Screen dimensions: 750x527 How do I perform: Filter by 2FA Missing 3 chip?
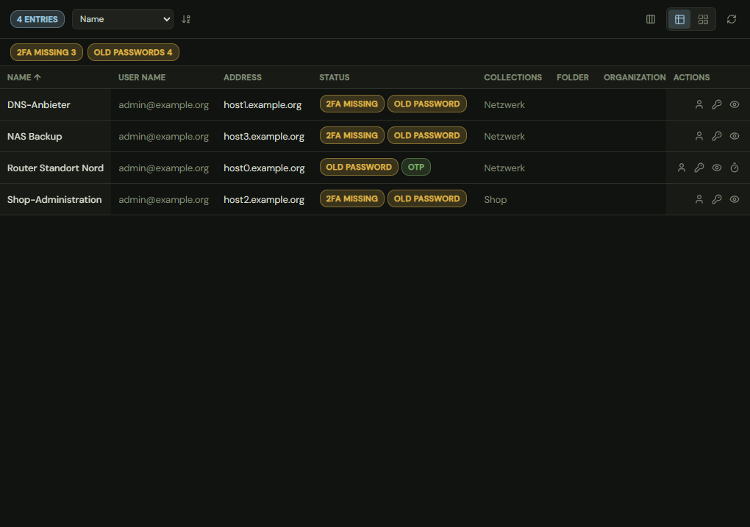[46, 52]
